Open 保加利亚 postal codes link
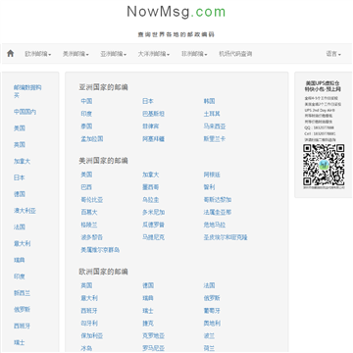Viewport: 353px width, 353px height. click(x=92, y=336)
